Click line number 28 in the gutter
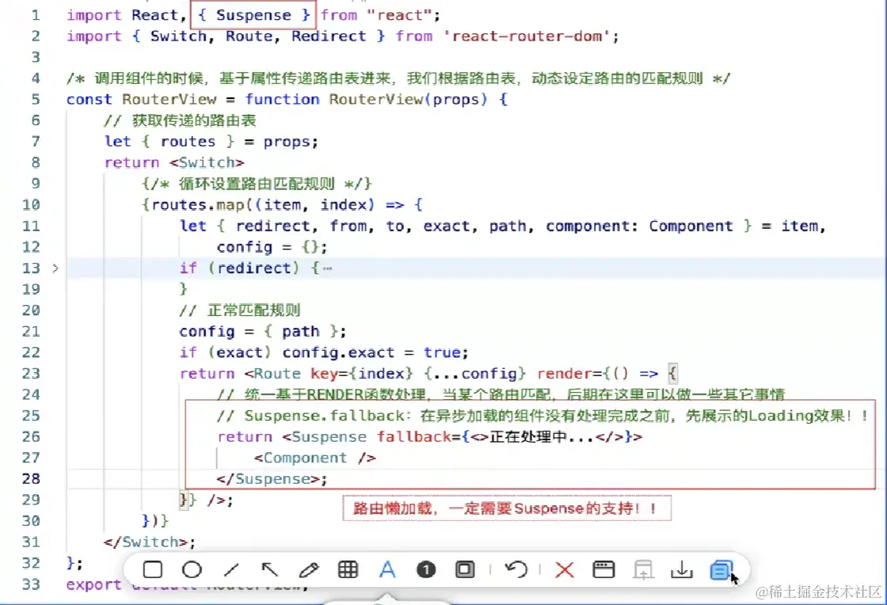The image size is (887, 605). tap(31, 478)
